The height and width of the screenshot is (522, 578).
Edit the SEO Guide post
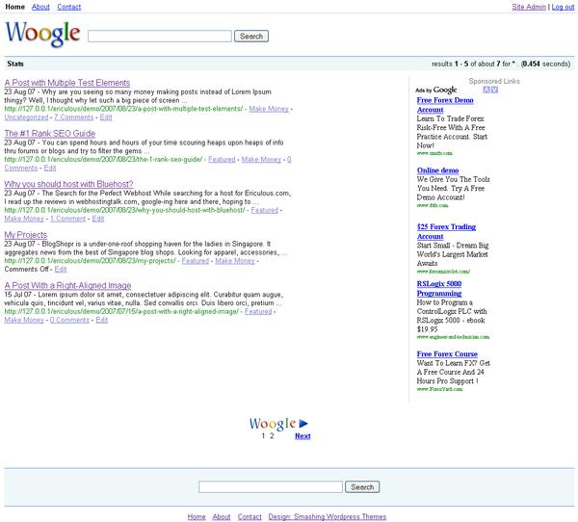[50, 168]
